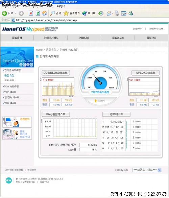Click the Refresh page icon
169x198 pixels.
[x=38, y=13]
